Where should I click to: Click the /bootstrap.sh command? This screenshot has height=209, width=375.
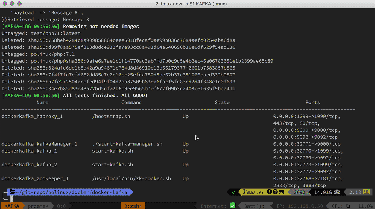point(111,116)
